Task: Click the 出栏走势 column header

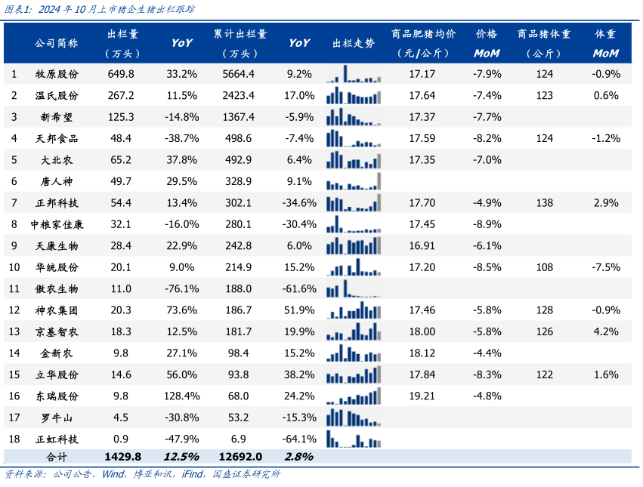Action: pyautogui.click(x=354, y=43)
